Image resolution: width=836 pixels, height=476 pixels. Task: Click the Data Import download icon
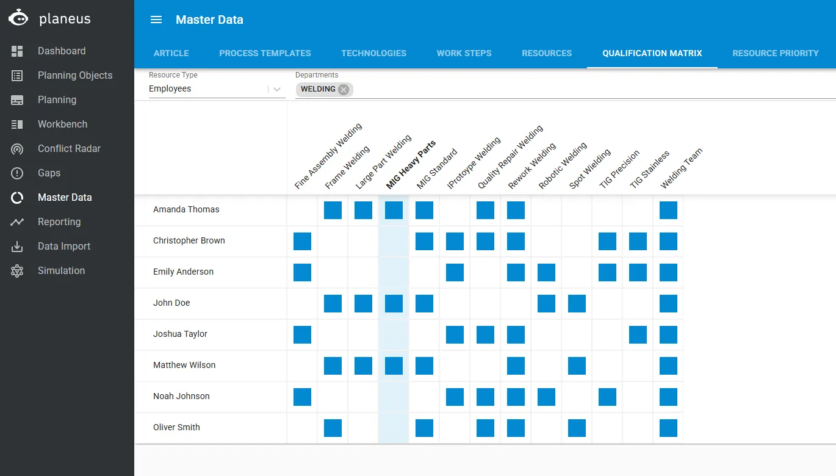tap(17, 247)
